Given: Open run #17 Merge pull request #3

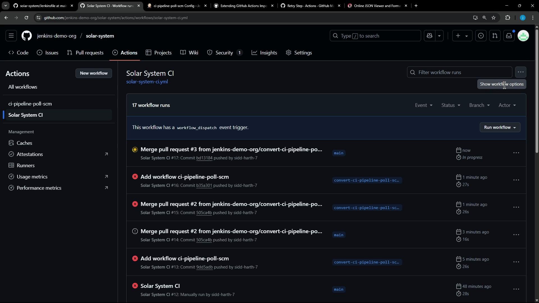Looking at the screenshot, I should coord(231,150).
